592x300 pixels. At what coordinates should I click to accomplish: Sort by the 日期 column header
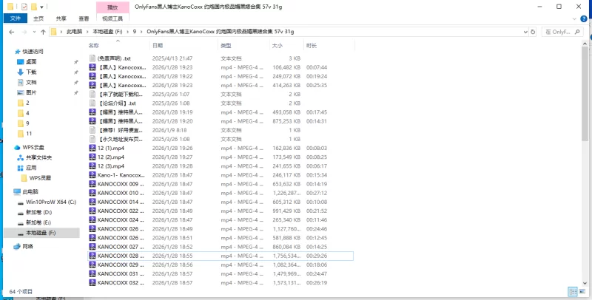(158, 46)
